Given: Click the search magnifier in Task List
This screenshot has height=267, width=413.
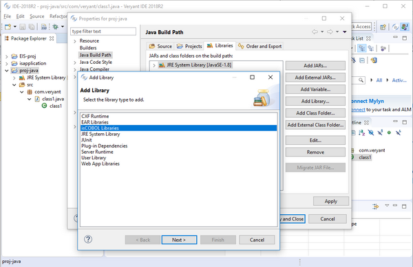Looking at the screenshot, I should [361, 80].
